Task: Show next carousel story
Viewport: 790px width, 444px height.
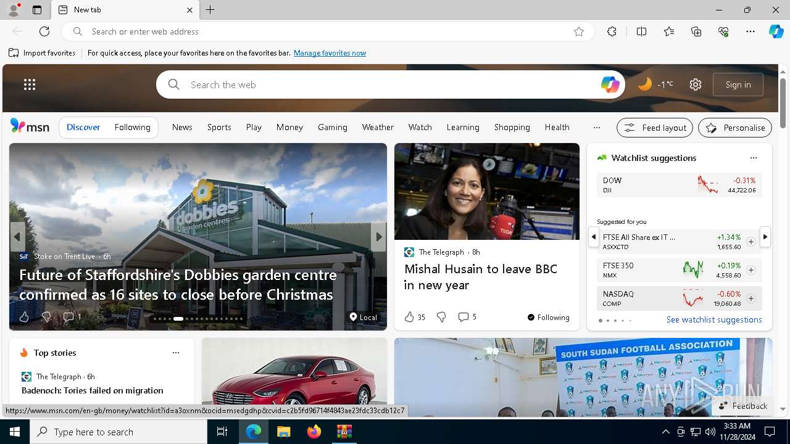Action: tap(379, 237)
